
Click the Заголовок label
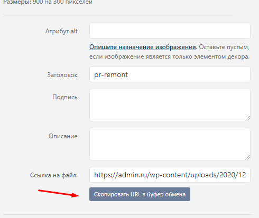tap(62, 75)
